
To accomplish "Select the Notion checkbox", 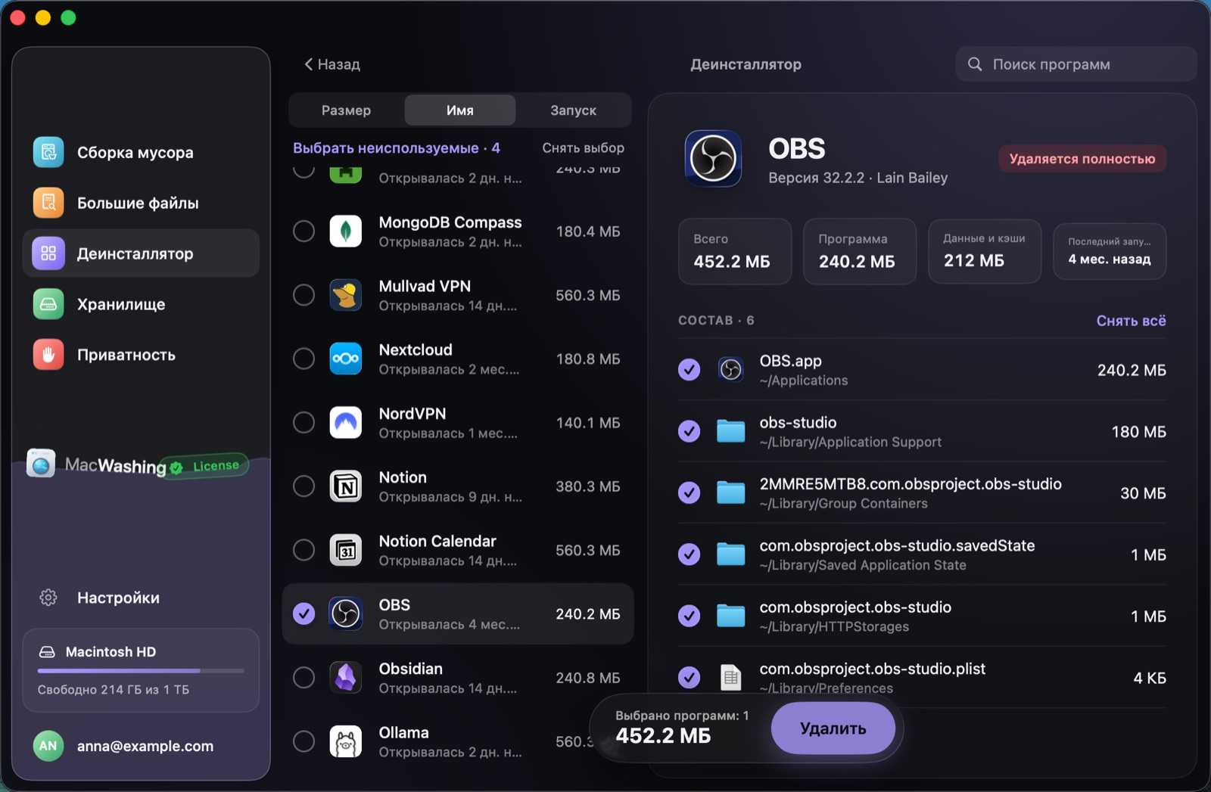I will tap(304, 486).
